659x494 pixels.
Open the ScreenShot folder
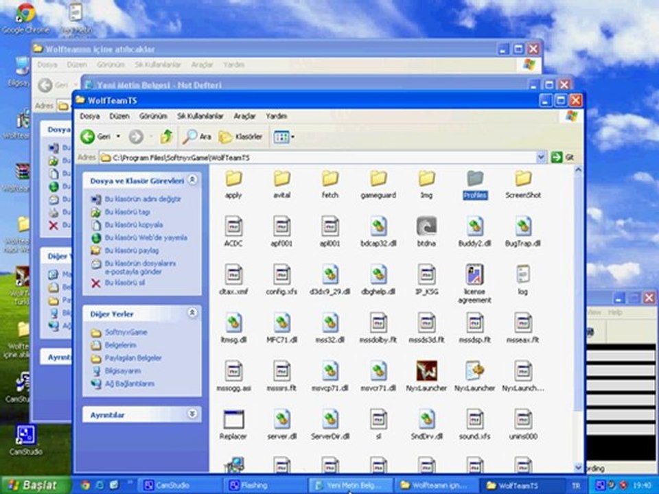tap(523, 184)
